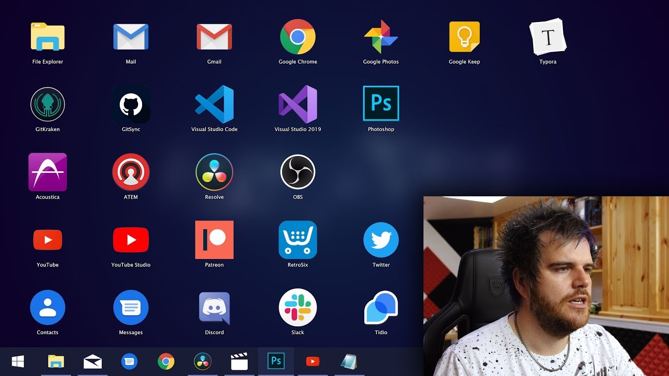
Task: Open the DaVinci Resolve desktop icon
Action: tap(214, 172)
